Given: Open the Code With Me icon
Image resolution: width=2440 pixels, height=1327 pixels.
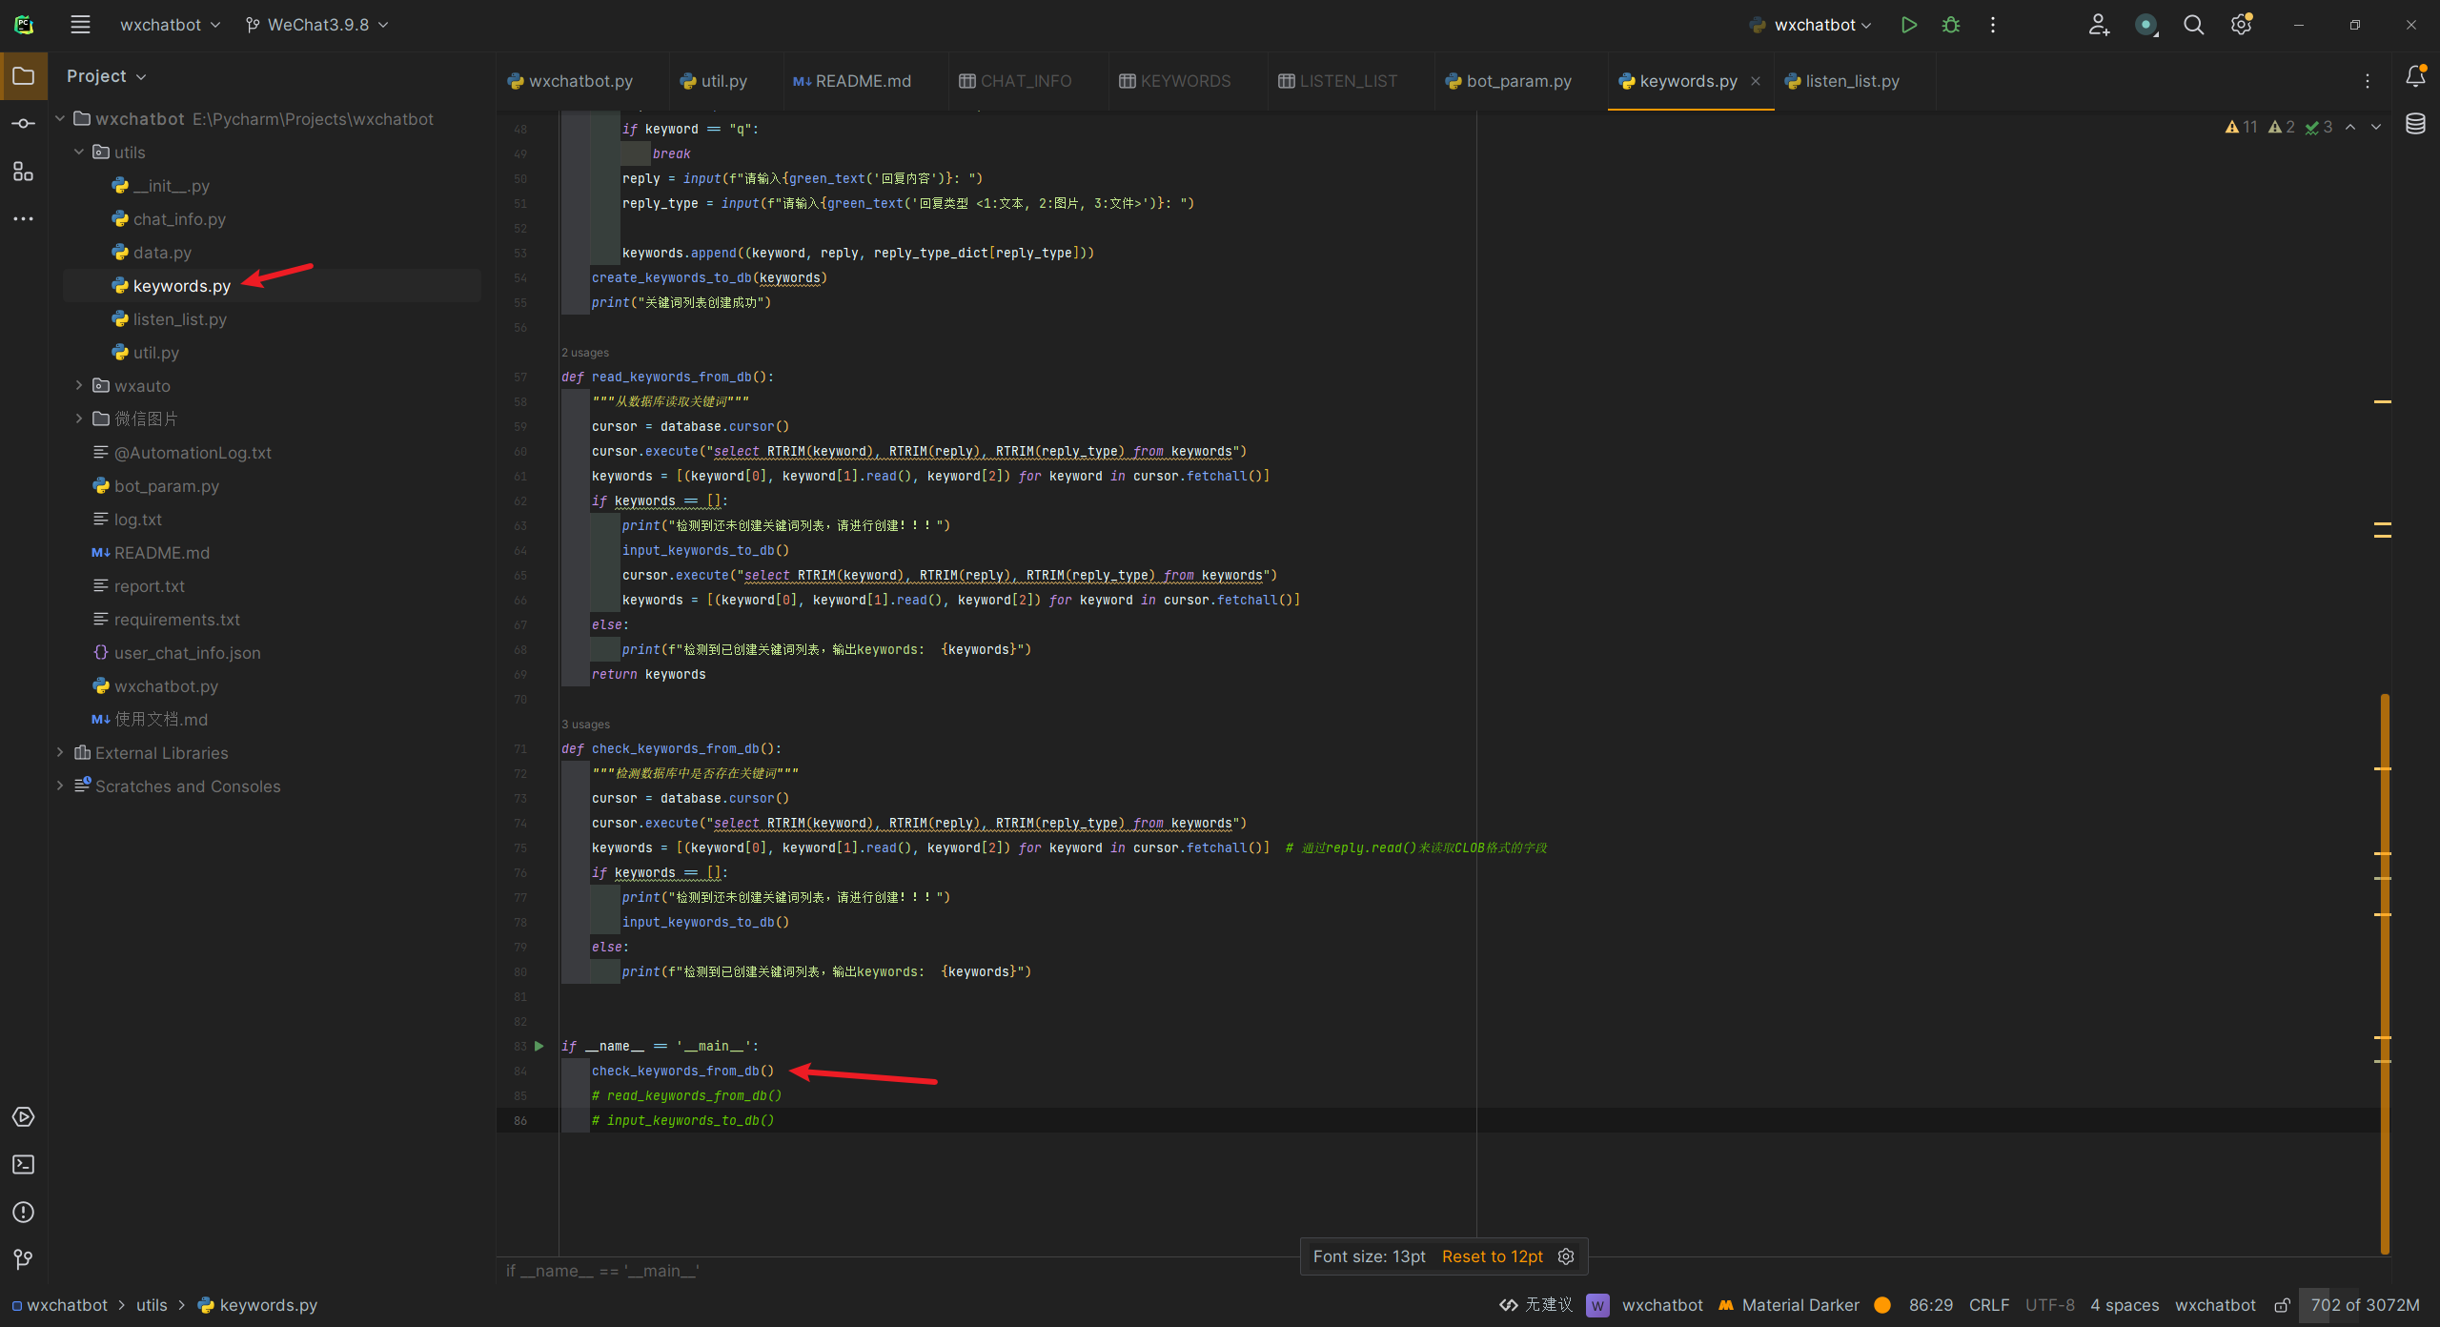Looking at the screenshot, I should pos(2098,25).
